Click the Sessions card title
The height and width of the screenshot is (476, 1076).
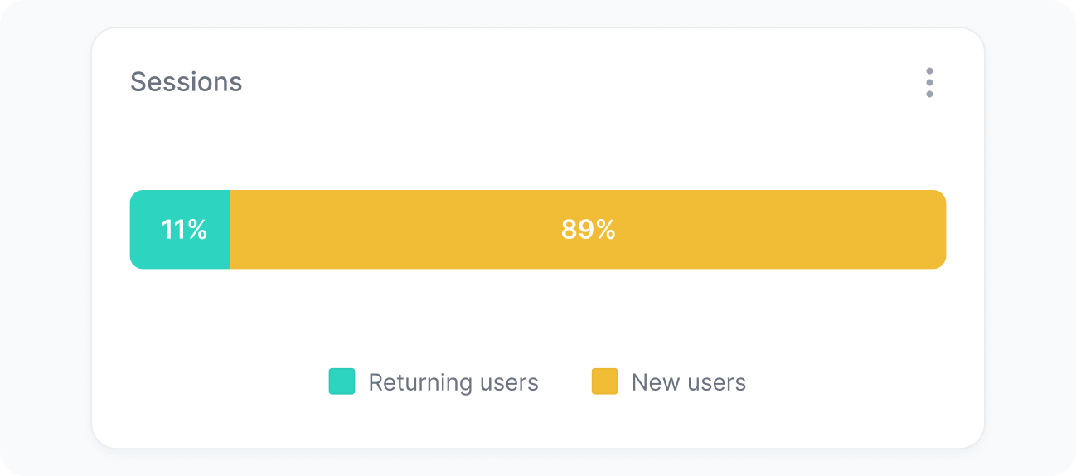pos(187,82)
